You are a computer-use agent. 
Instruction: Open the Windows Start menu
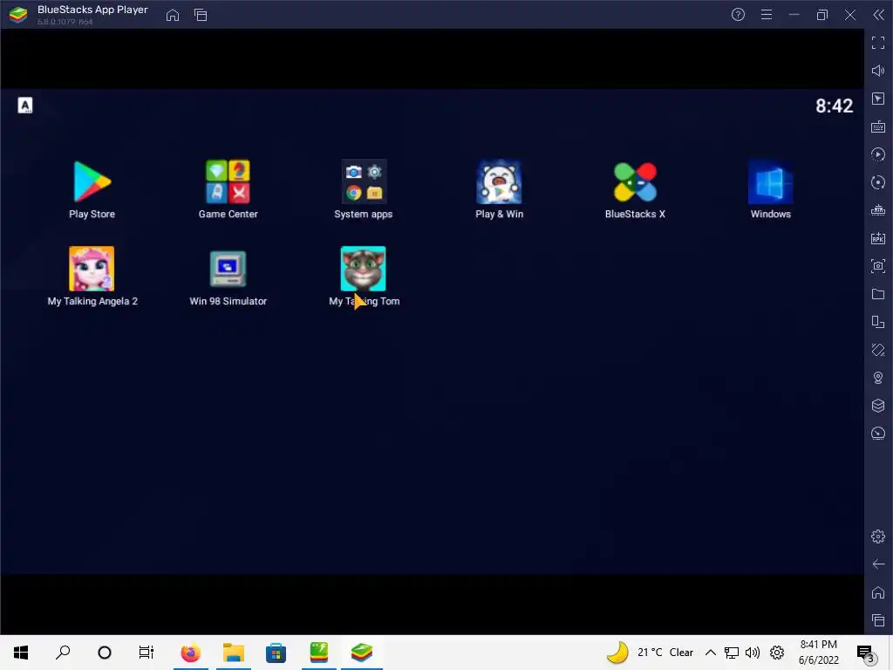tap(21, 653)
